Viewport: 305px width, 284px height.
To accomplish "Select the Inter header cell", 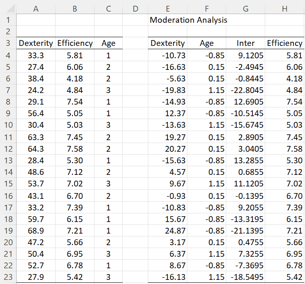I will click(245, 43).
